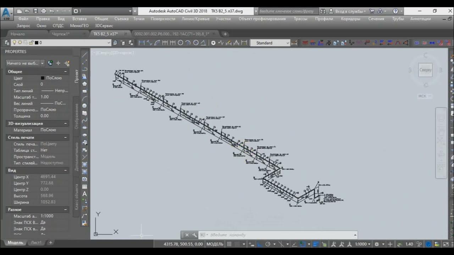
Task: Open the Layer Properties manager icon
Action: click(x=7, y=42)
